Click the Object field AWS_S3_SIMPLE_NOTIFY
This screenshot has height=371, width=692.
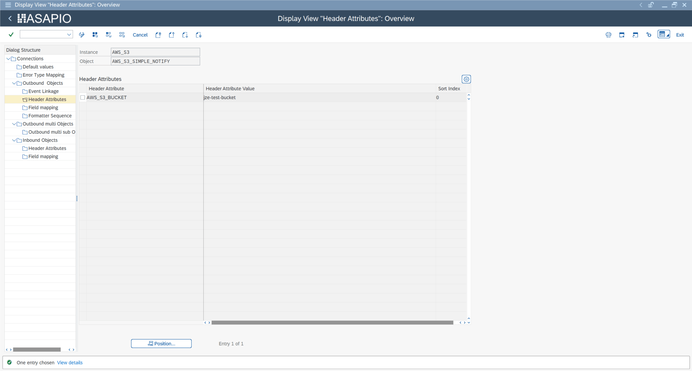155,61
